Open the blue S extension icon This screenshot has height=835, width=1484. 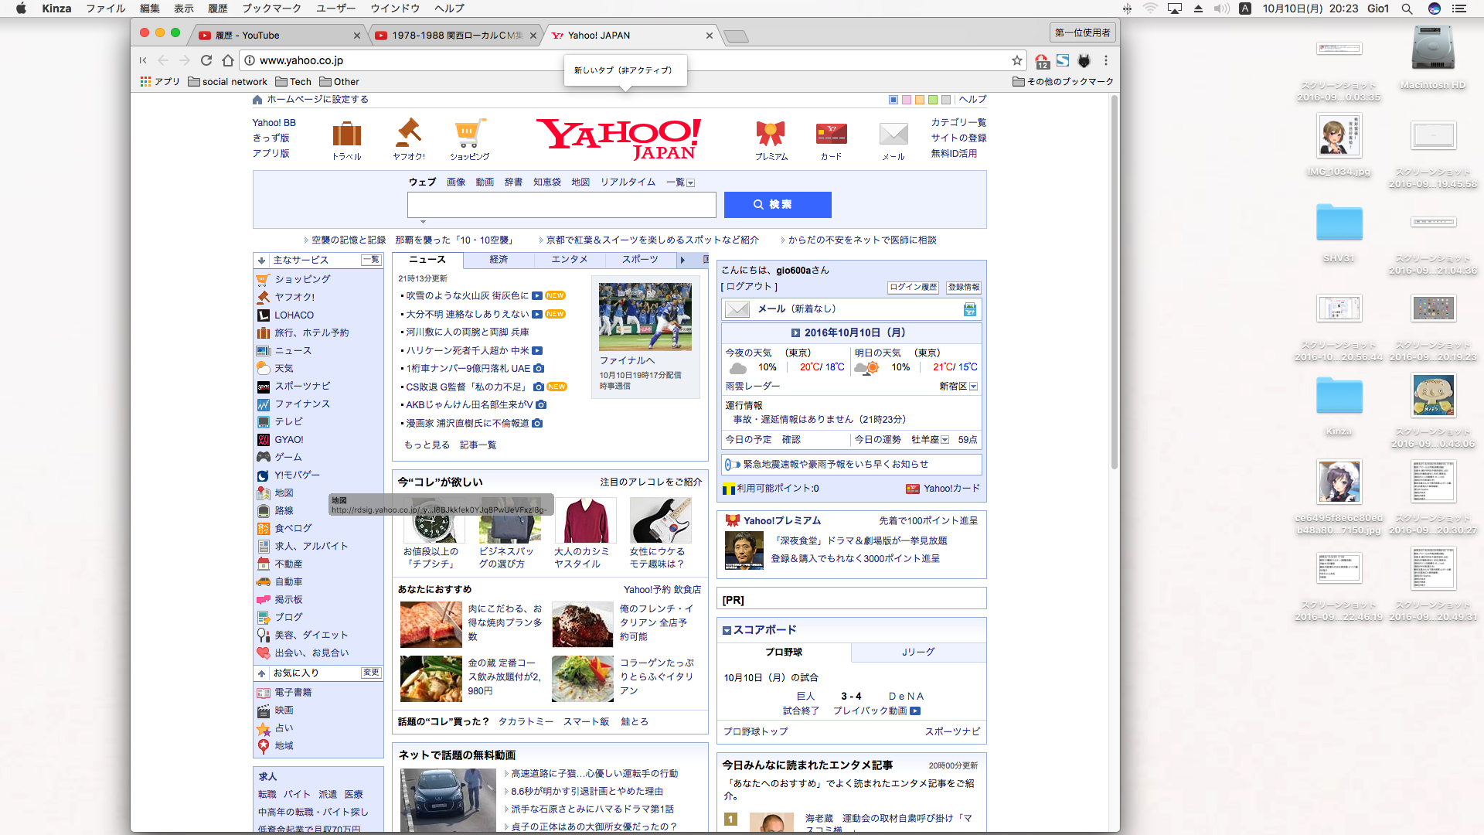point(1063,60)
